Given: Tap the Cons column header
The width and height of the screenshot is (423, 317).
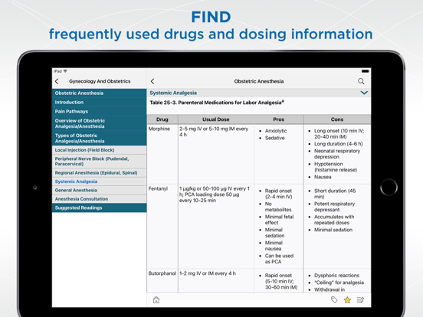Looking at the screenshot, I should pos(337,119).
